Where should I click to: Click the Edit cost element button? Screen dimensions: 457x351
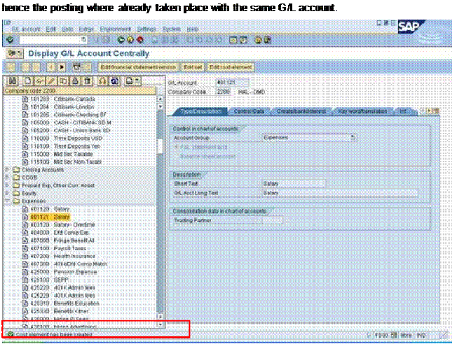click(231, 67)
